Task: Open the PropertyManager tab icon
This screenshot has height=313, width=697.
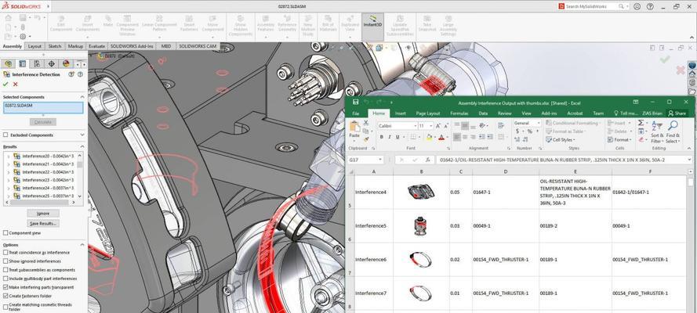Action: click(x=23, y=64)
